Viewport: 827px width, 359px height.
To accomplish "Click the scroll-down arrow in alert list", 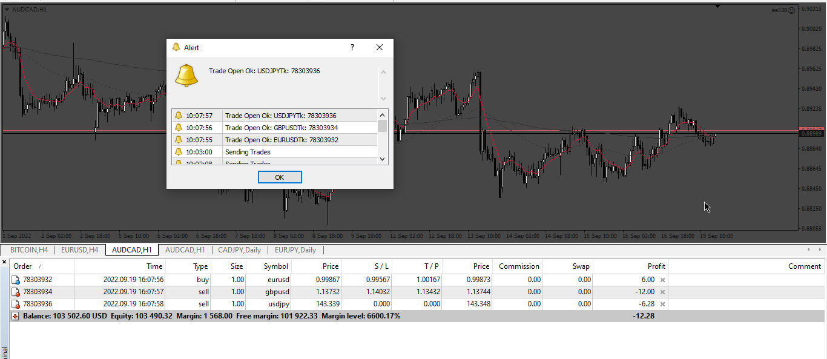I will pyautogui.click(x=382, y=159).
